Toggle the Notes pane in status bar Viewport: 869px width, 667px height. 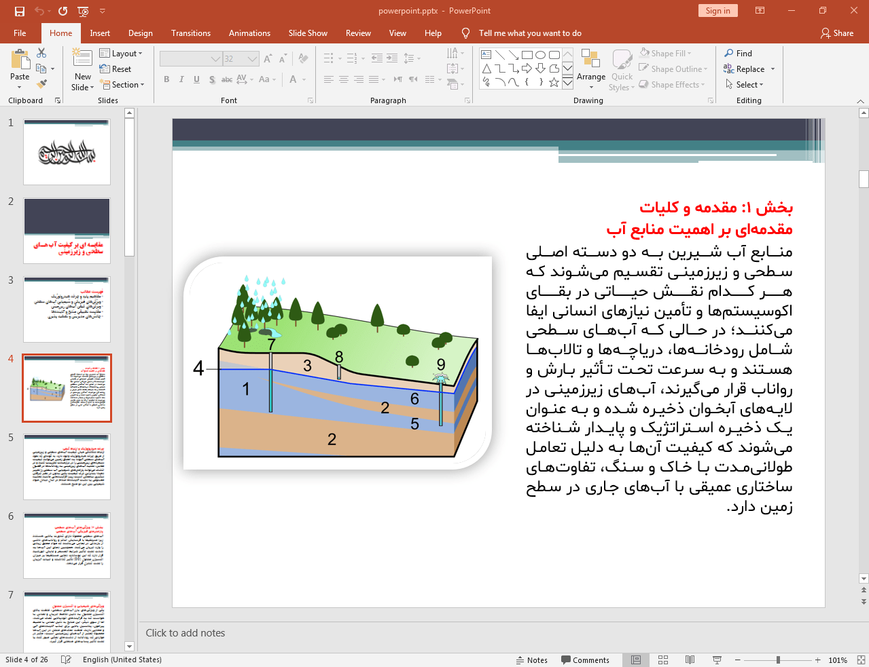click(532, 660)
